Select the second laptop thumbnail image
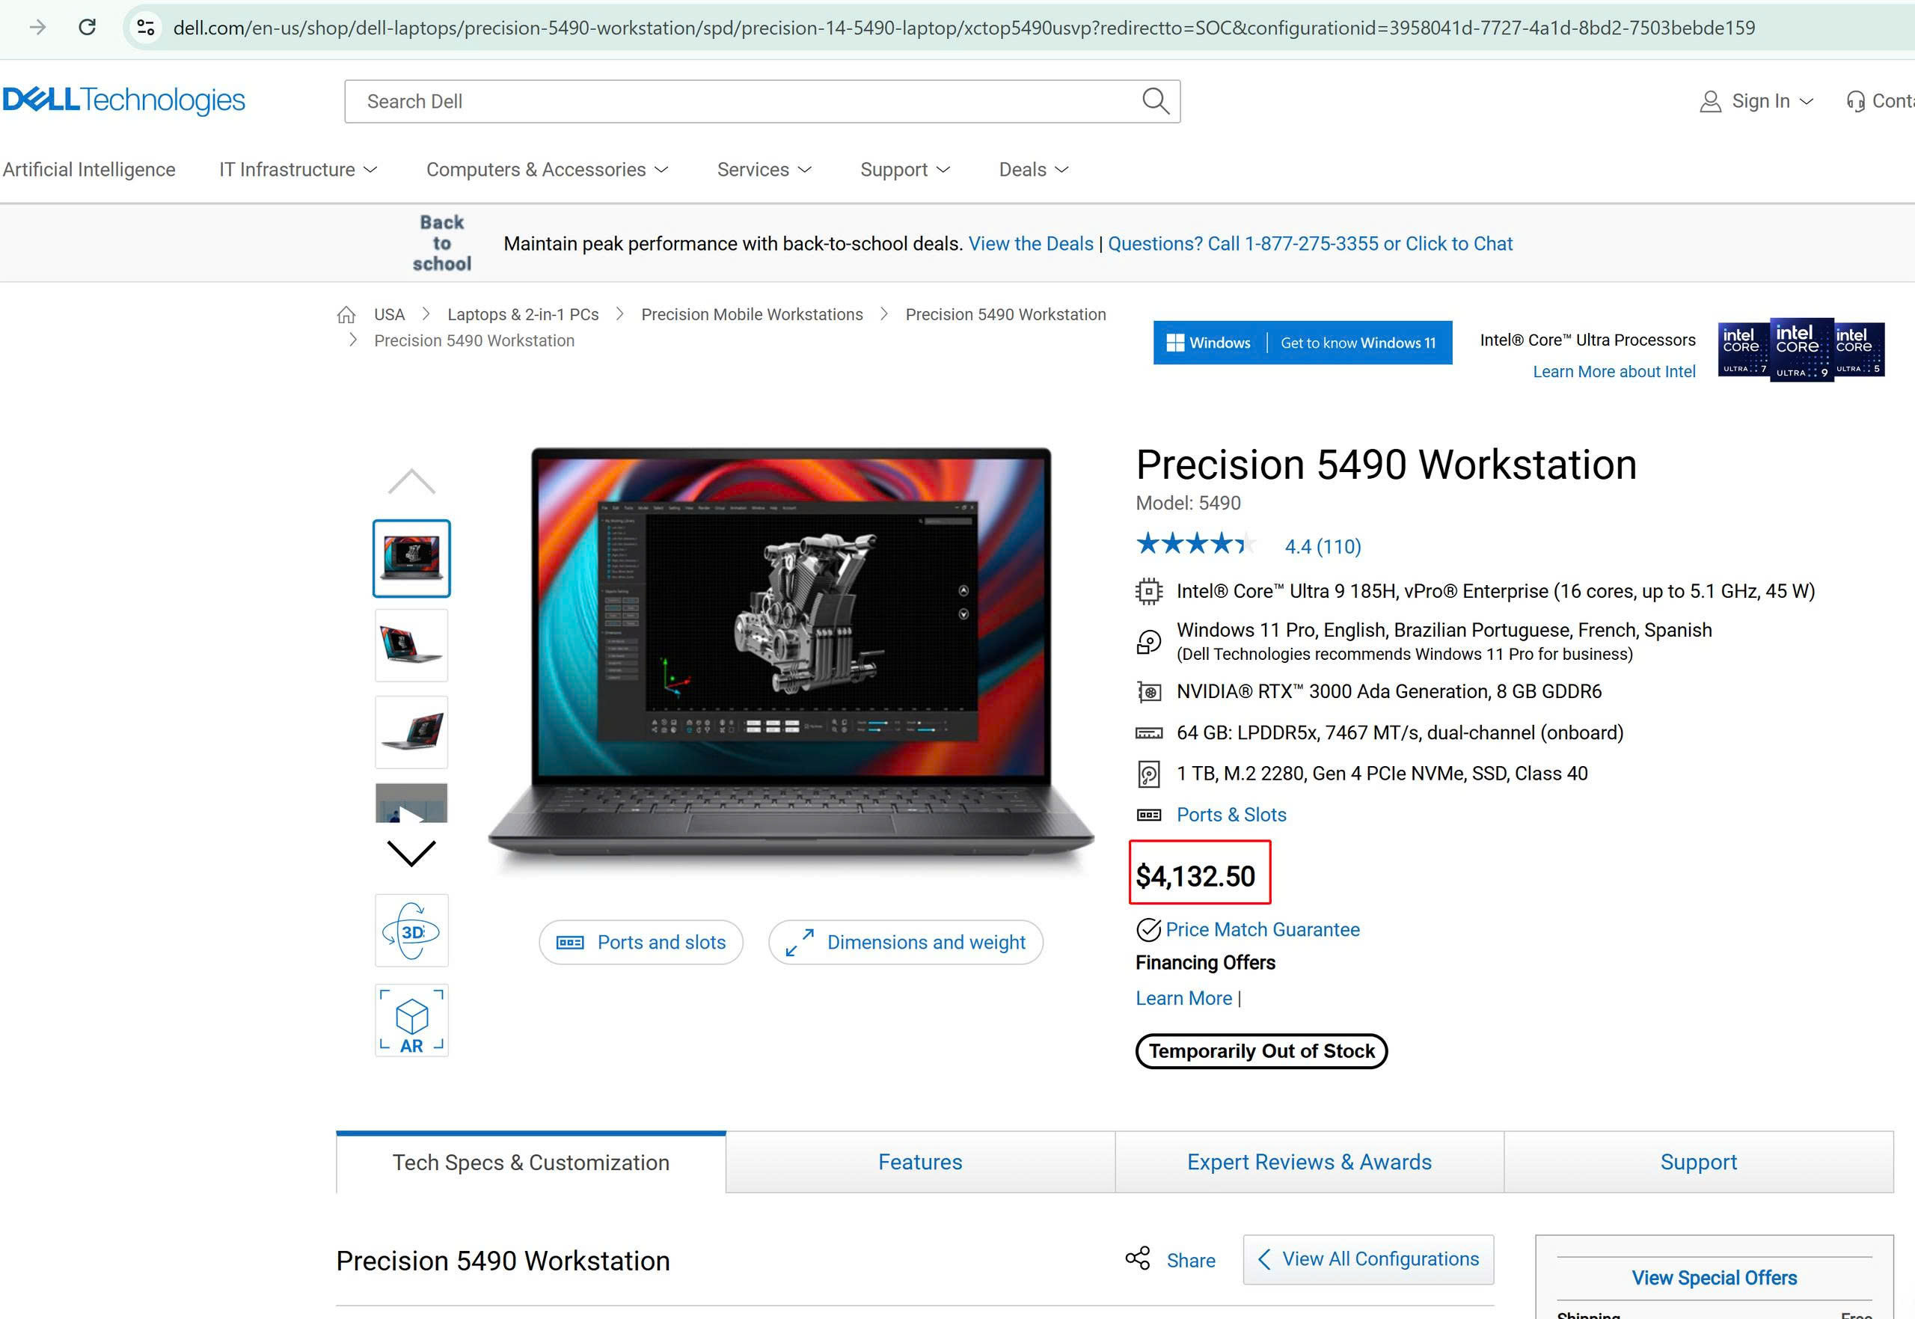 tap(411, 646)
